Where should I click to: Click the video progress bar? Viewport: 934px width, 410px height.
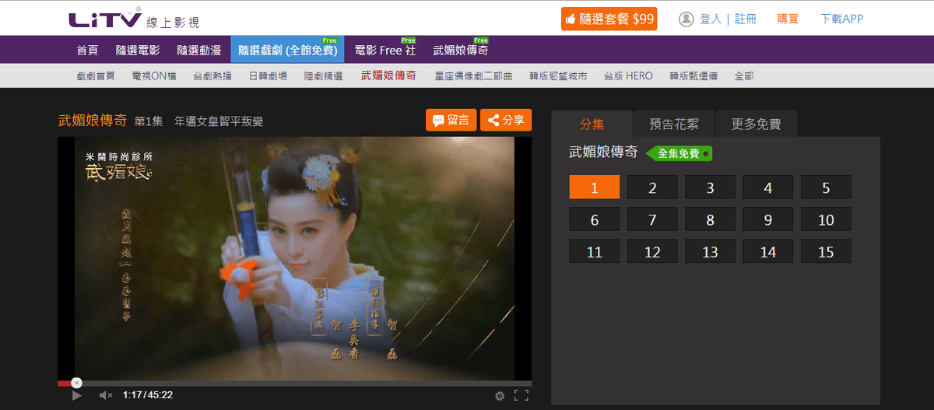click(294, 383)
